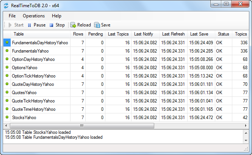The height and width of the screenshot is (155, 252).
Task: Open the Help menu
Action: pos(57,16)
